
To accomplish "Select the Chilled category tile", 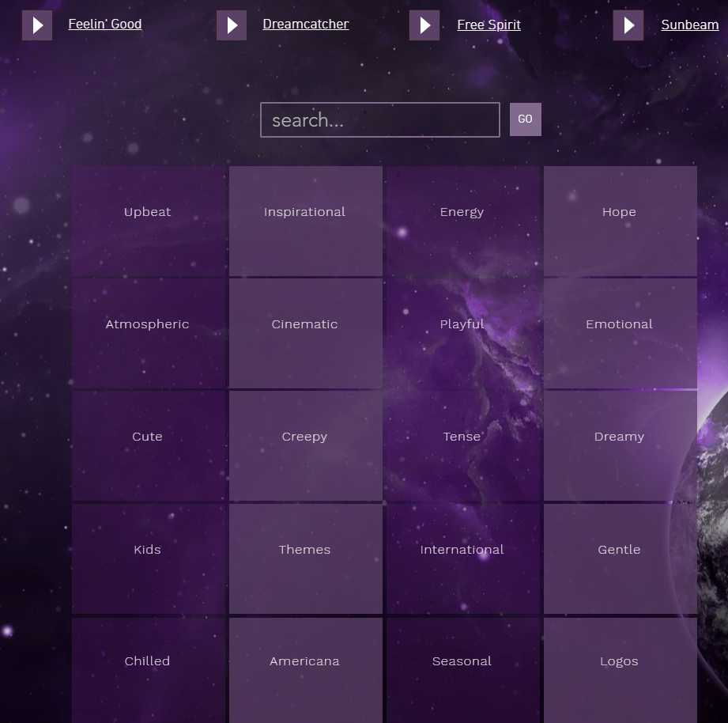I will [149, 670].
